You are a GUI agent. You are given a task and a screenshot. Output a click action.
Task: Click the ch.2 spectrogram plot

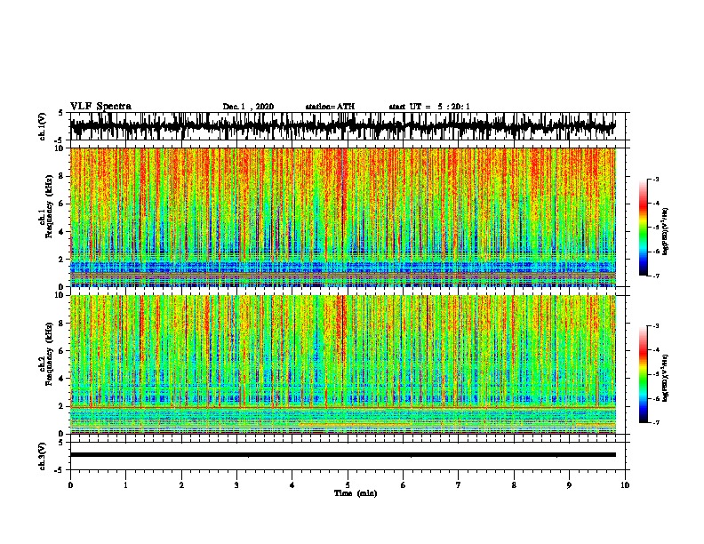[343, 364]
